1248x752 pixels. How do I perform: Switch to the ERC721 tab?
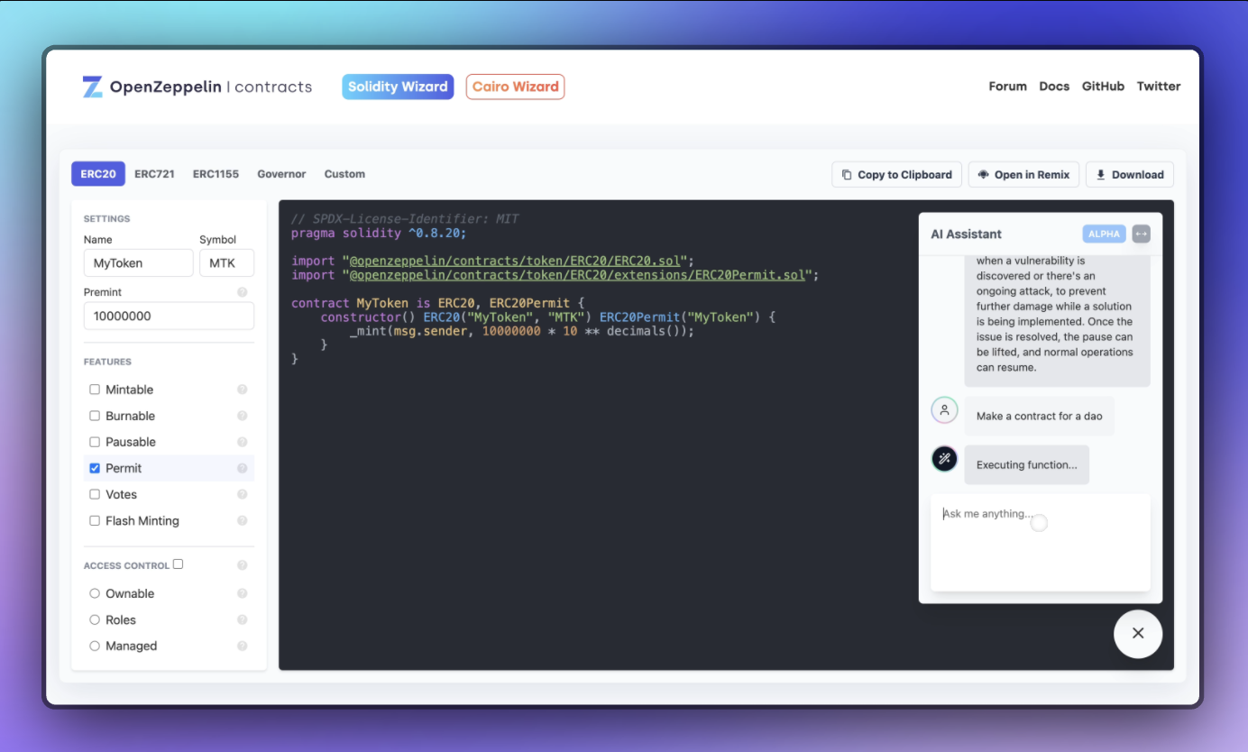155,174
